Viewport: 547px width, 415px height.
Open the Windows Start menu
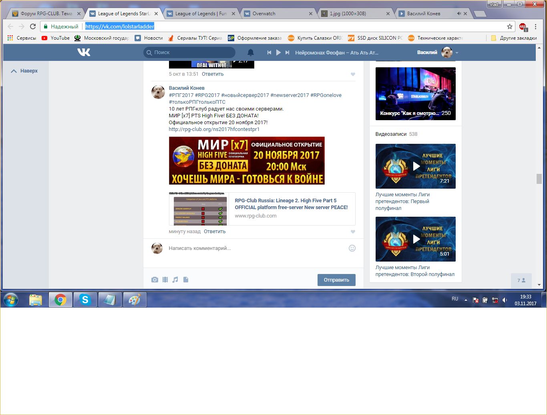11,300
